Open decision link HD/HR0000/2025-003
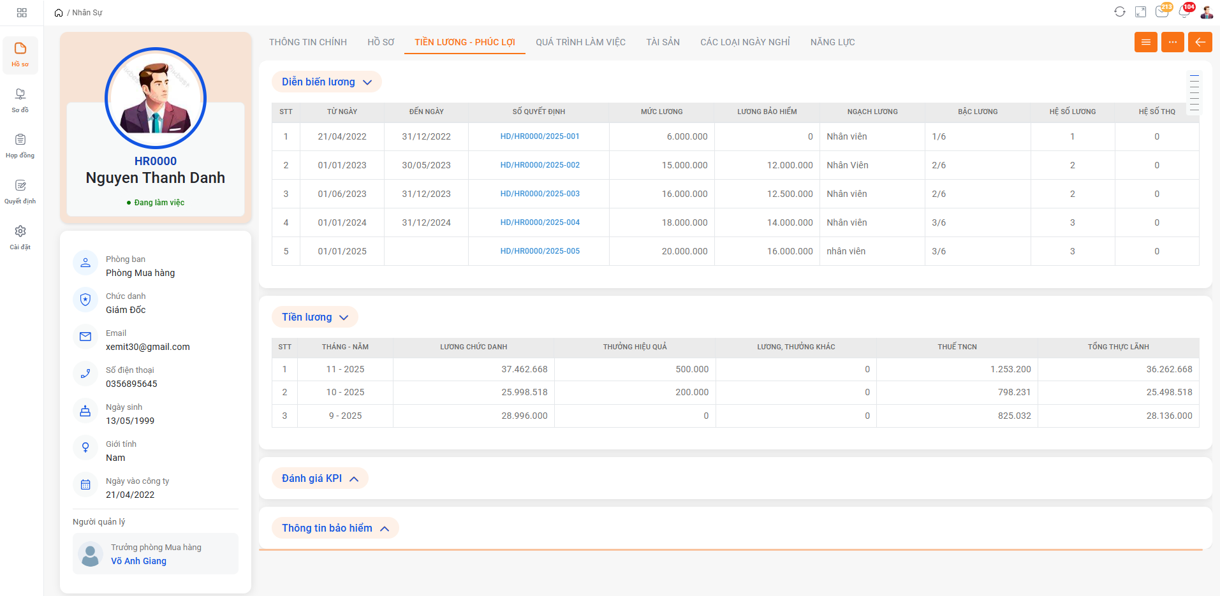 540,194
